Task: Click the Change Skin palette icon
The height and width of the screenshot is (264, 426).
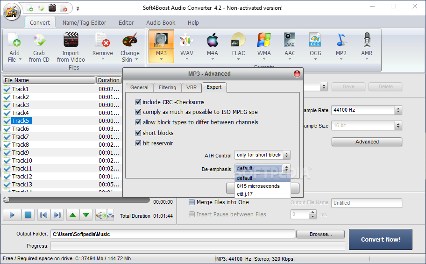Action: (x=129, y=40)
